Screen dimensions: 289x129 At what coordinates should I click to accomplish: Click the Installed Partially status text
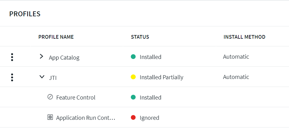tap(161, 77)
